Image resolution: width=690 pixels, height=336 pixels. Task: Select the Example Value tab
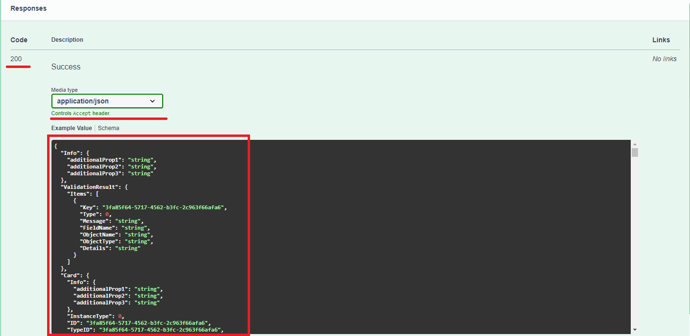[x=71, y=128]
